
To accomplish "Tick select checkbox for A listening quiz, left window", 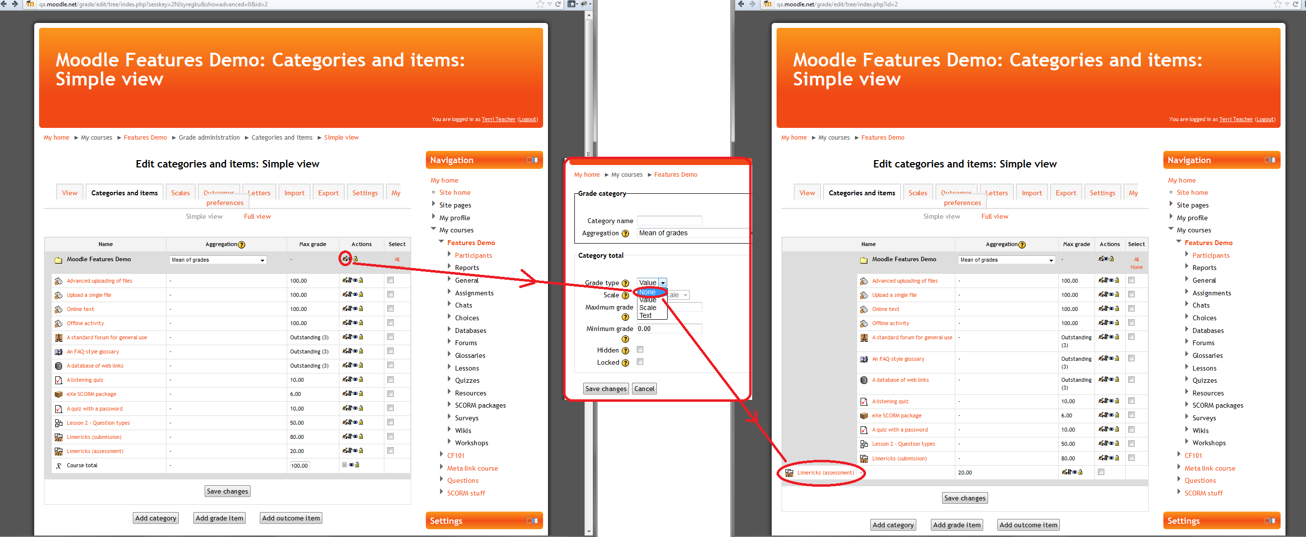I will pos(390,379).
